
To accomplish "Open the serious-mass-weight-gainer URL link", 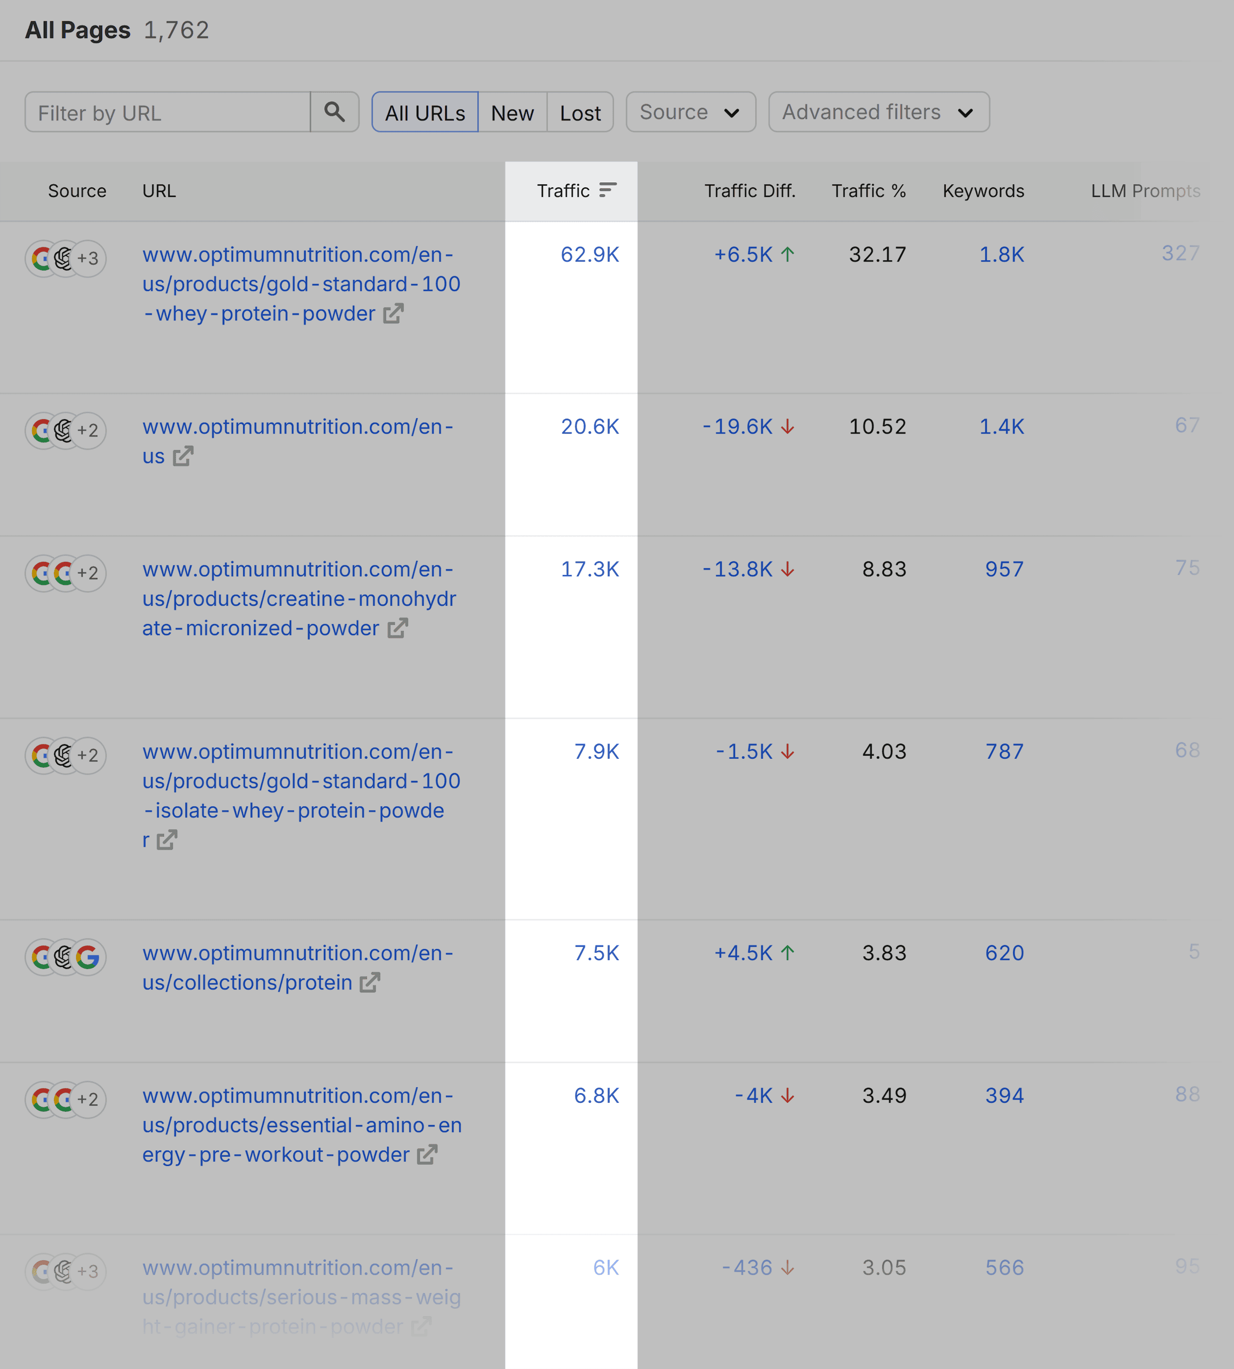I will pyautogui.click(x=301, y=1296).
